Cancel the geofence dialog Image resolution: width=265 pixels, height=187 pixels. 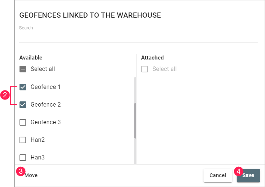[218, 176]
